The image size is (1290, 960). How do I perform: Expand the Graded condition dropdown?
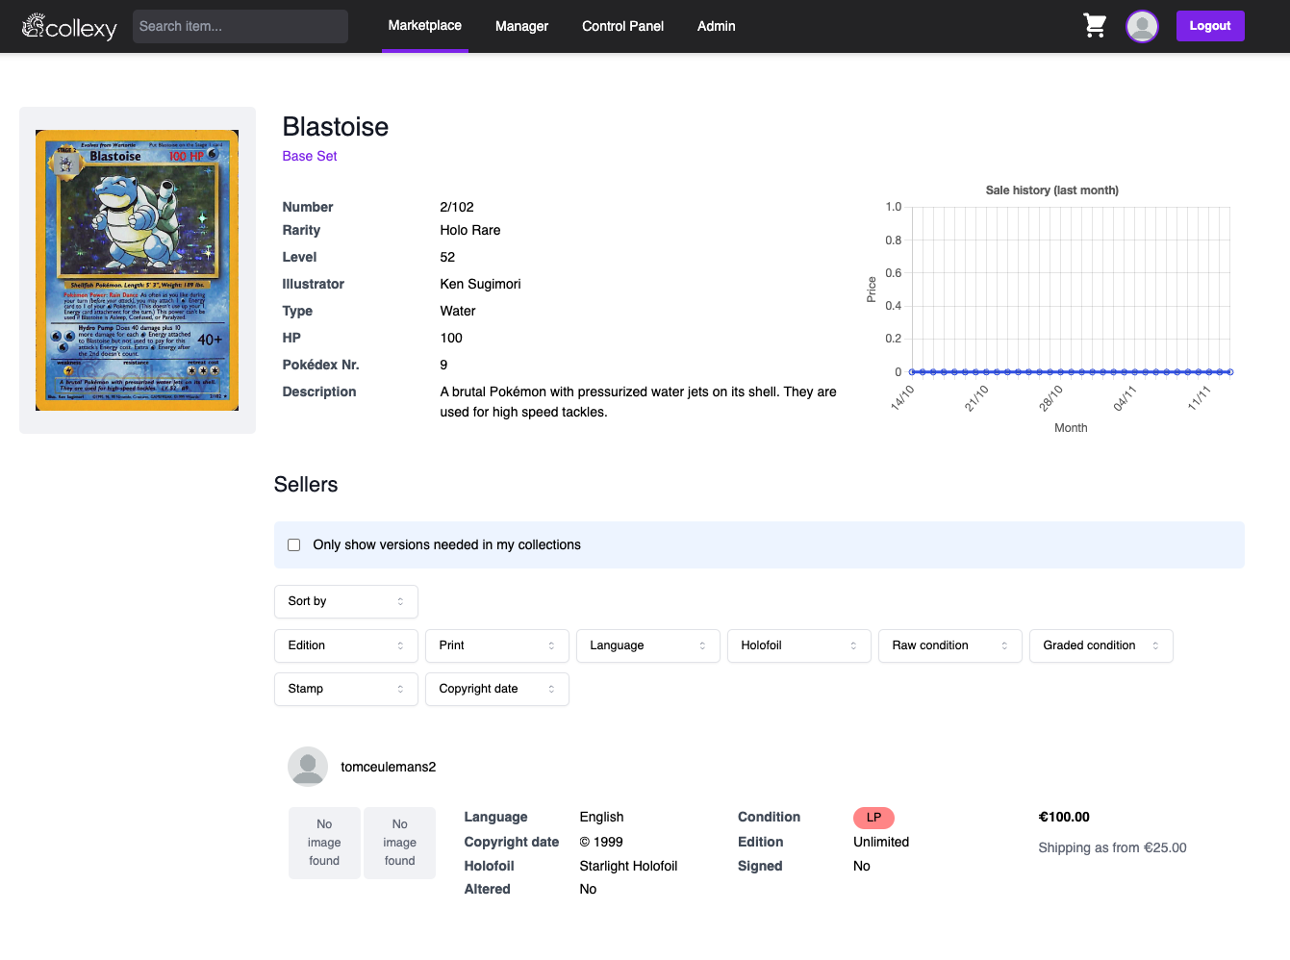(x=1101, y=645)
